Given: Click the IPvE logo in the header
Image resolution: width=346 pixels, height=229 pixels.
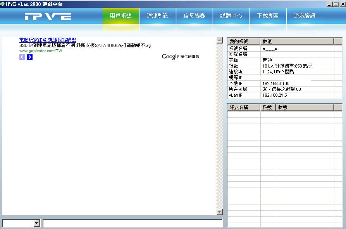Looking at the screenshot, I should coord(48,17).
